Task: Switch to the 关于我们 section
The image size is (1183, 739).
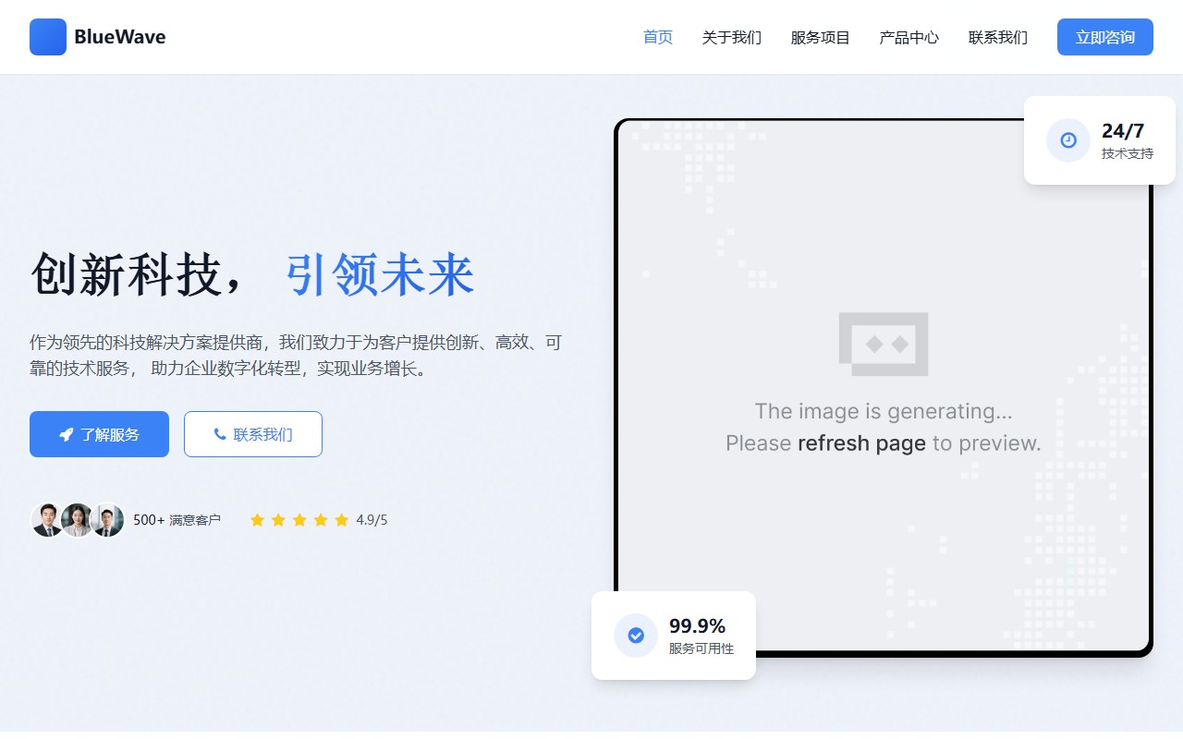Action: [x=731, y=37]
